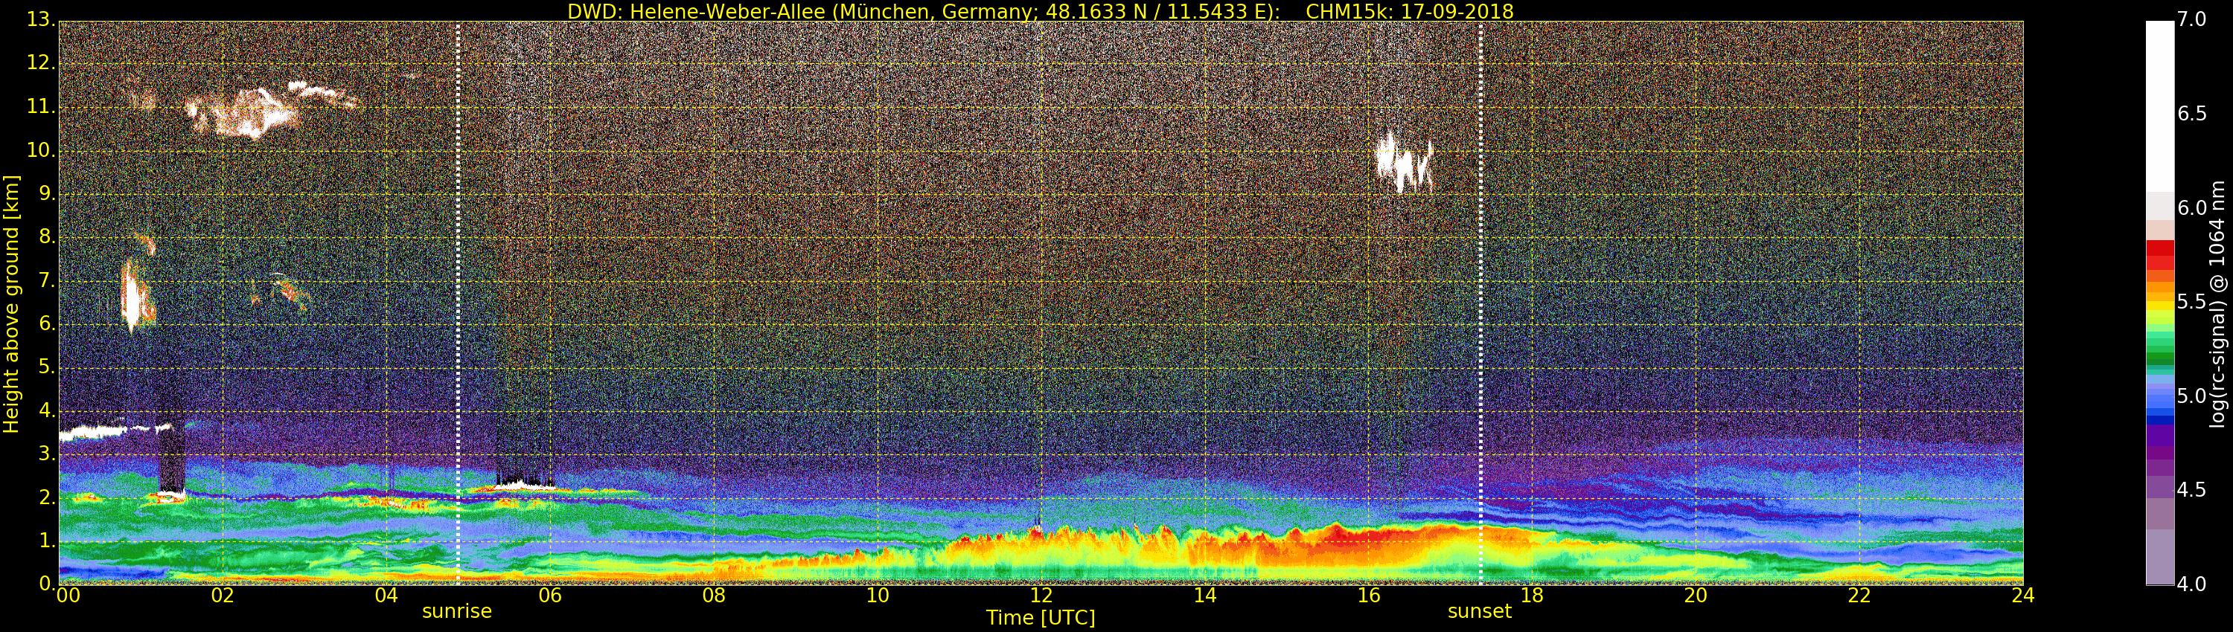Click the 00 tick label on the time axis
The height and width of the screenshot is (632, 2233).
[x=68, y=596]
